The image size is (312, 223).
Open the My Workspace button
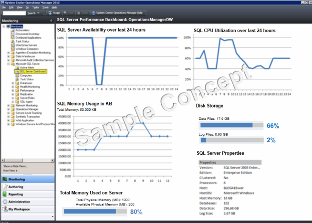tap(28, 209)
